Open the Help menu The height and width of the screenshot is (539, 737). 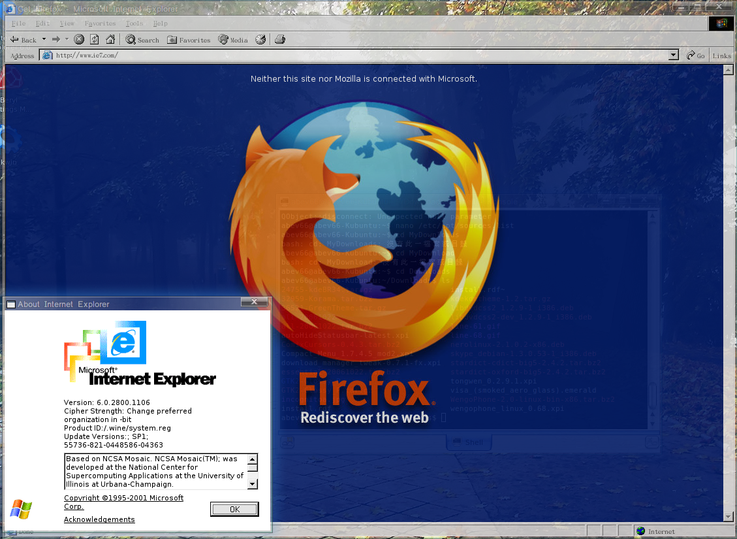(x=160, y=23)
